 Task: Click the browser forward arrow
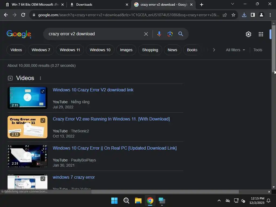(15, 15)
